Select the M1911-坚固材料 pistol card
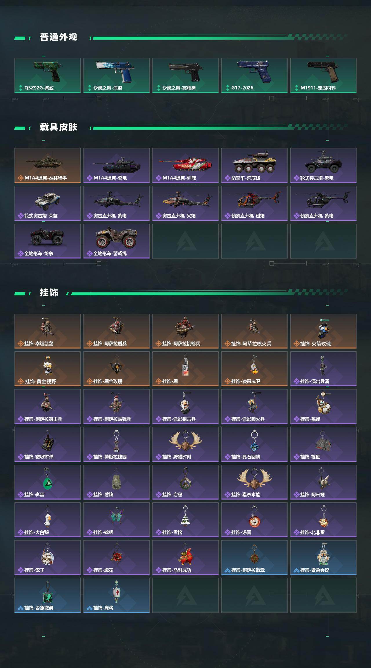Screen dimensions: 371x668 tap(323, 76)
